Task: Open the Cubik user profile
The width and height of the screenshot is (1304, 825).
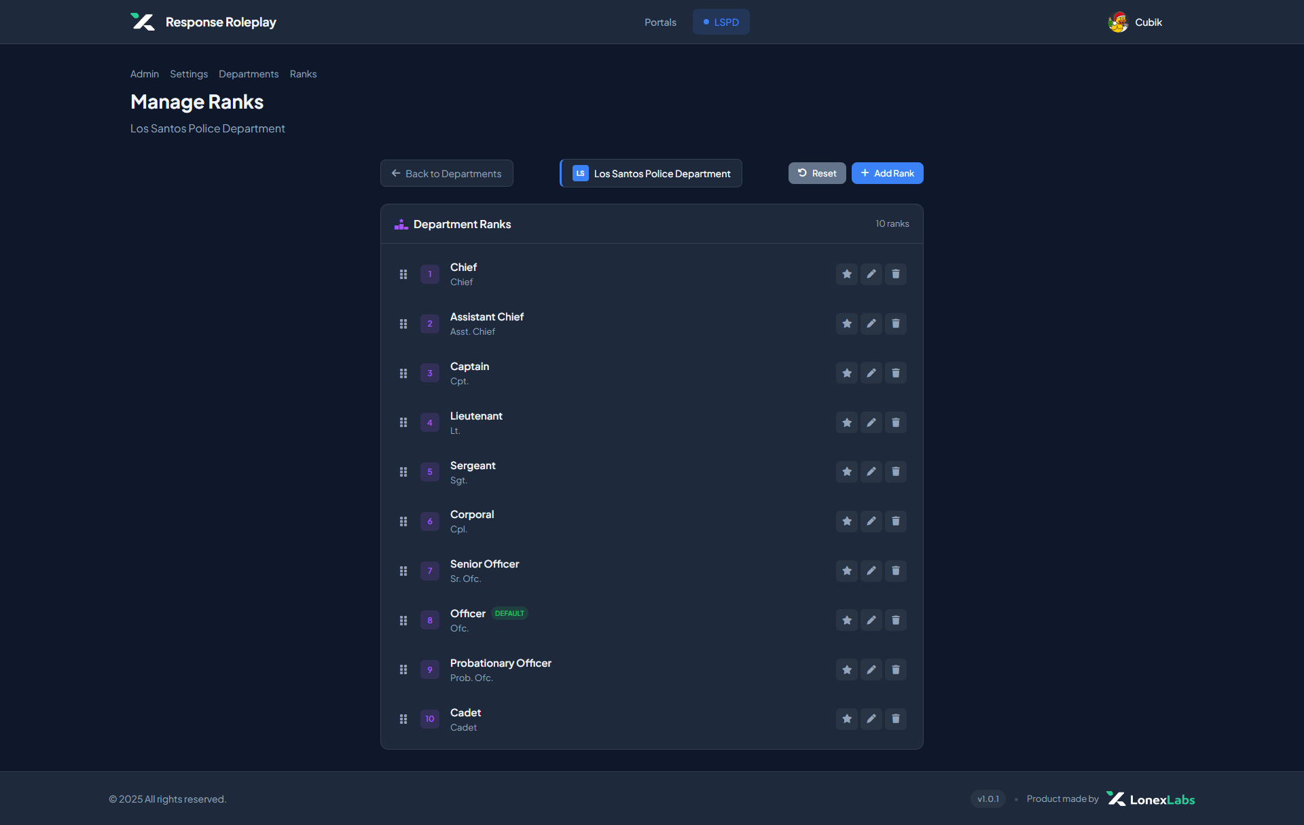Action: click(1135, 22)
